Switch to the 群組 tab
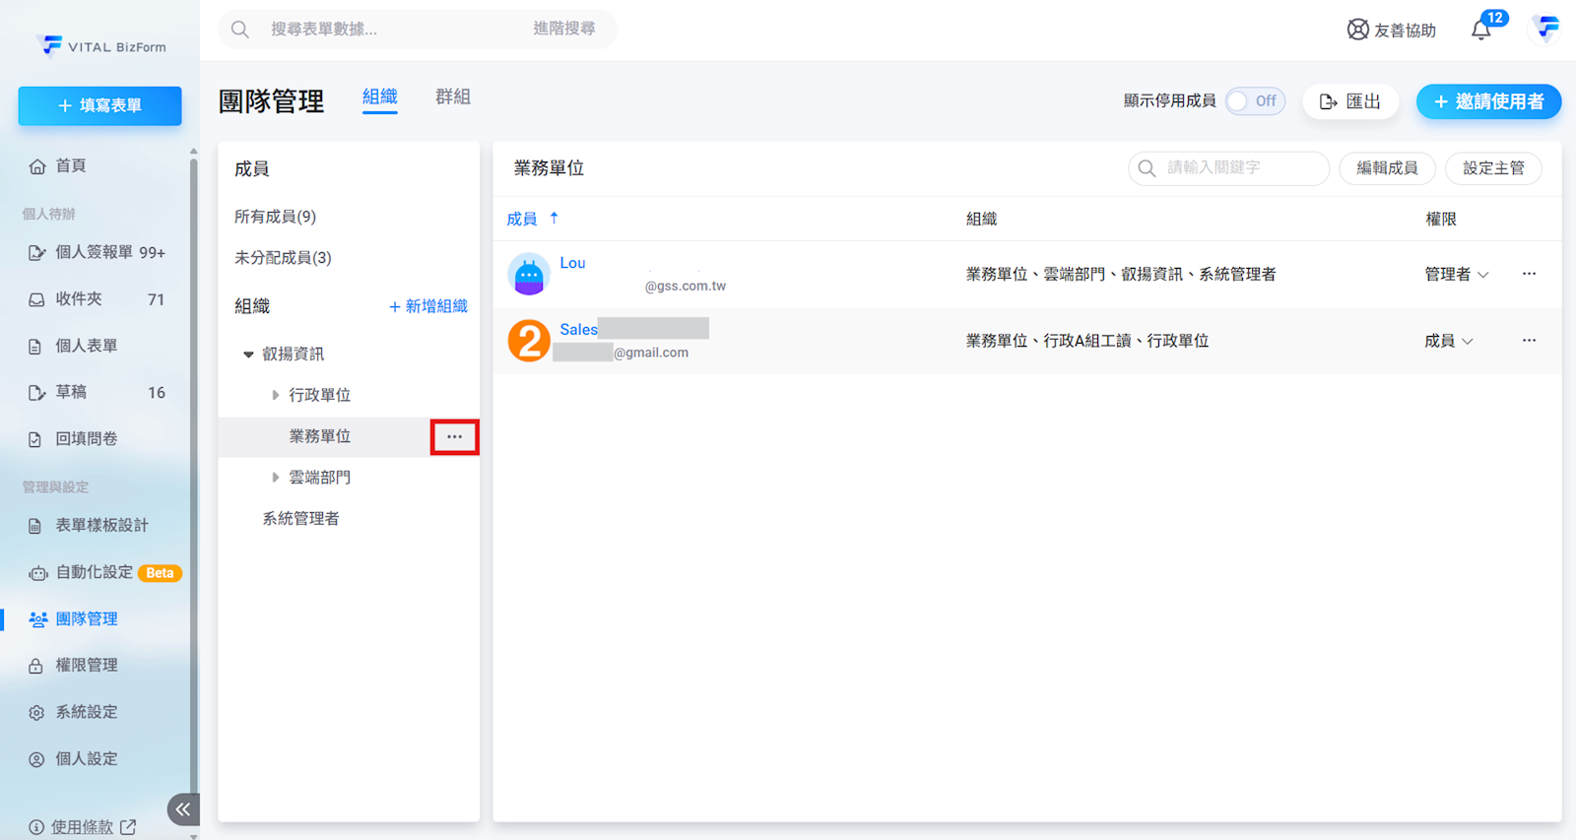 pos(452,97)
